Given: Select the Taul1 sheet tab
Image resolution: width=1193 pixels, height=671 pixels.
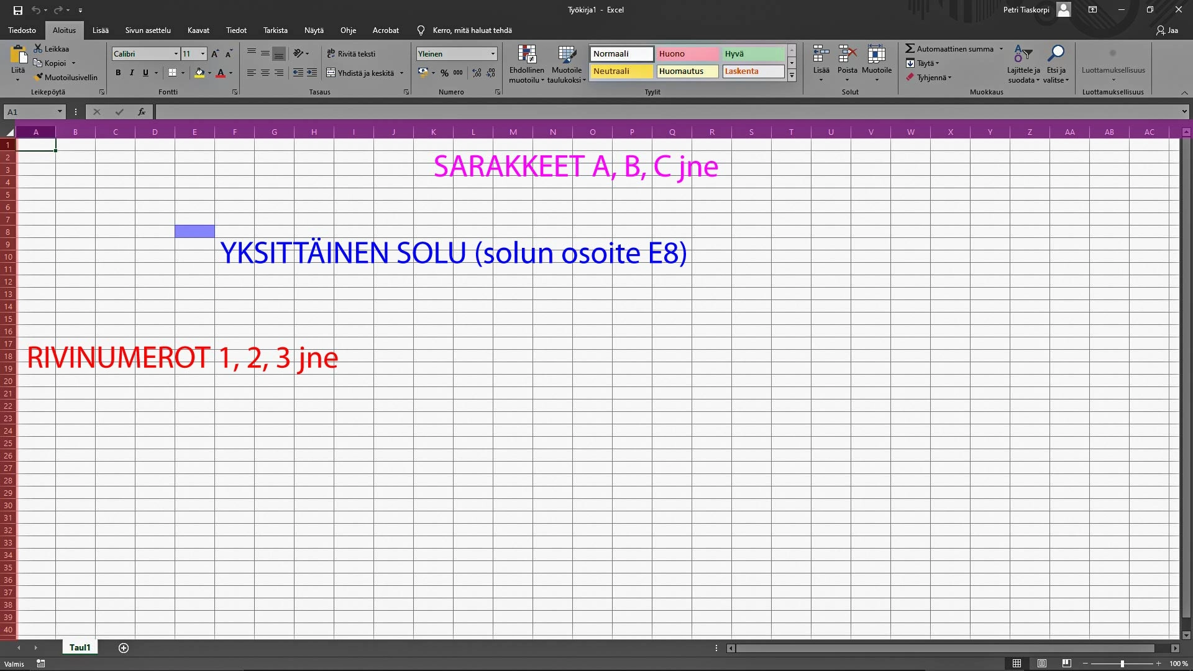Looking at the screenshot, I should (80, 647).
